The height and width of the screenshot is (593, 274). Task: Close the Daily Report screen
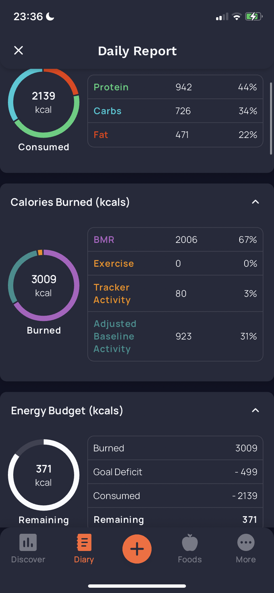(x=19, y=50)
